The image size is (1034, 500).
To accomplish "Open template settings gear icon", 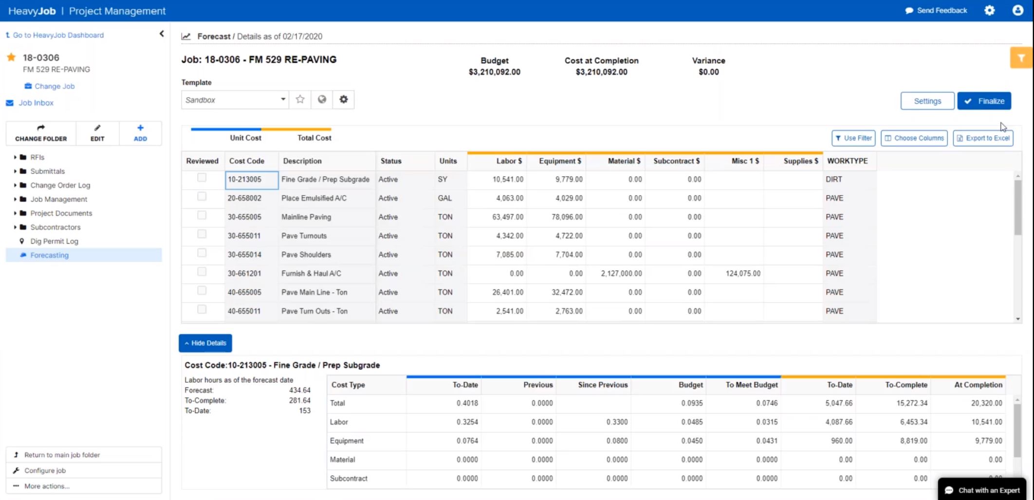I will click(x=344, y=99).
